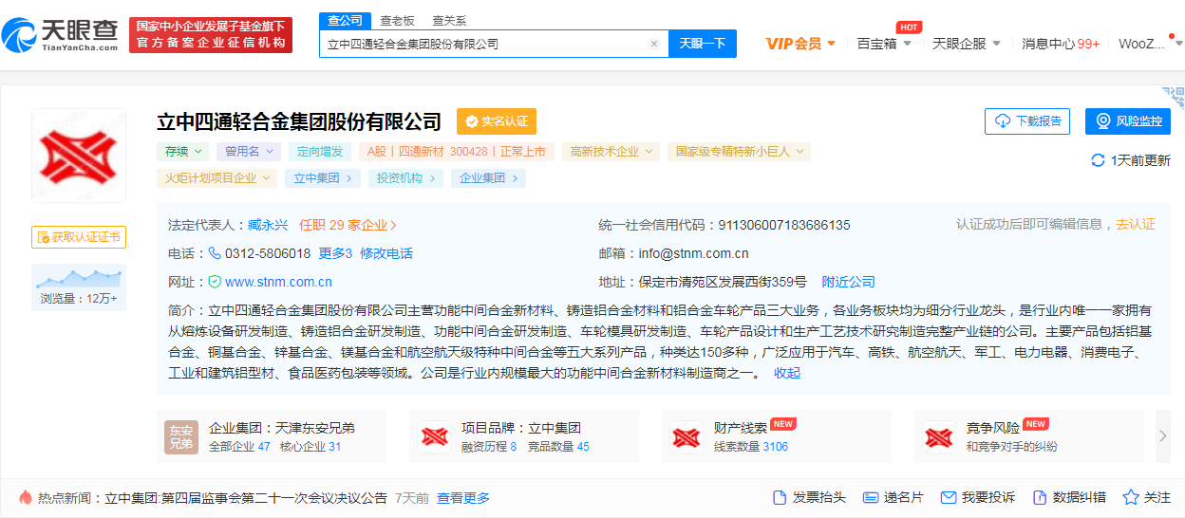This screenshot has width=1185, height=518.
Task: Click the 实名认证 verified badge
Action: pos(497,121)
